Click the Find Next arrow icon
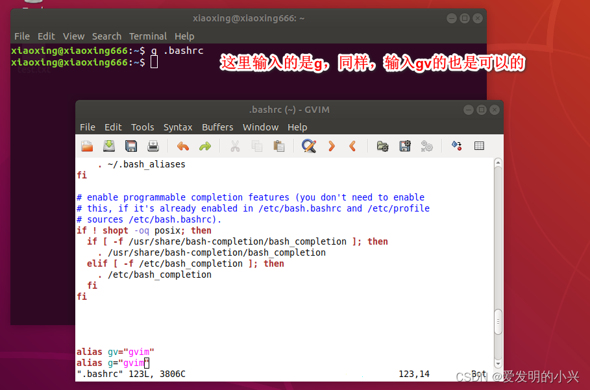590x390 pixels. click(331, 146)
